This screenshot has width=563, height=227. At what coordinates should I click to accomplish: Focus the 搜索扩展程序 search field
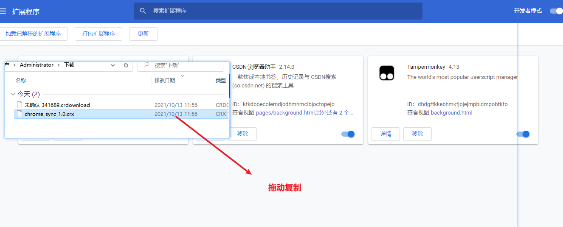point(278,11)
